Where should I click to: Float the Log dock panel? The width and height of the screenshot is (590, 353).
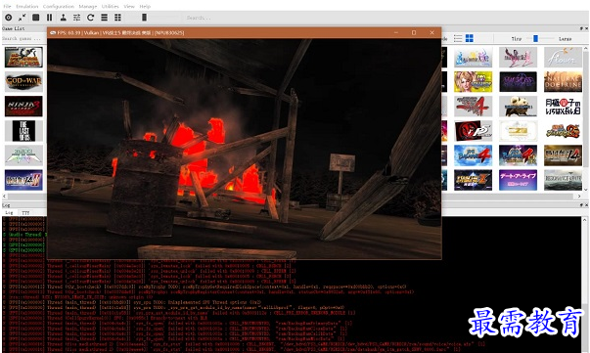tap(581, 205)
